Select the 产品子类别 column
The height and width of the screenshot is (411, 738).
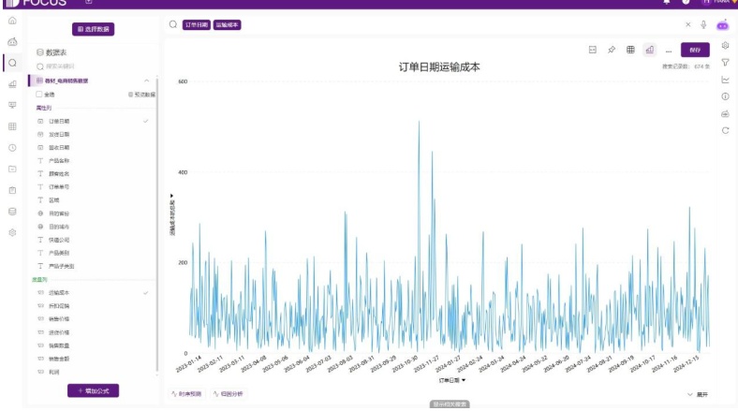click(62, 266)
